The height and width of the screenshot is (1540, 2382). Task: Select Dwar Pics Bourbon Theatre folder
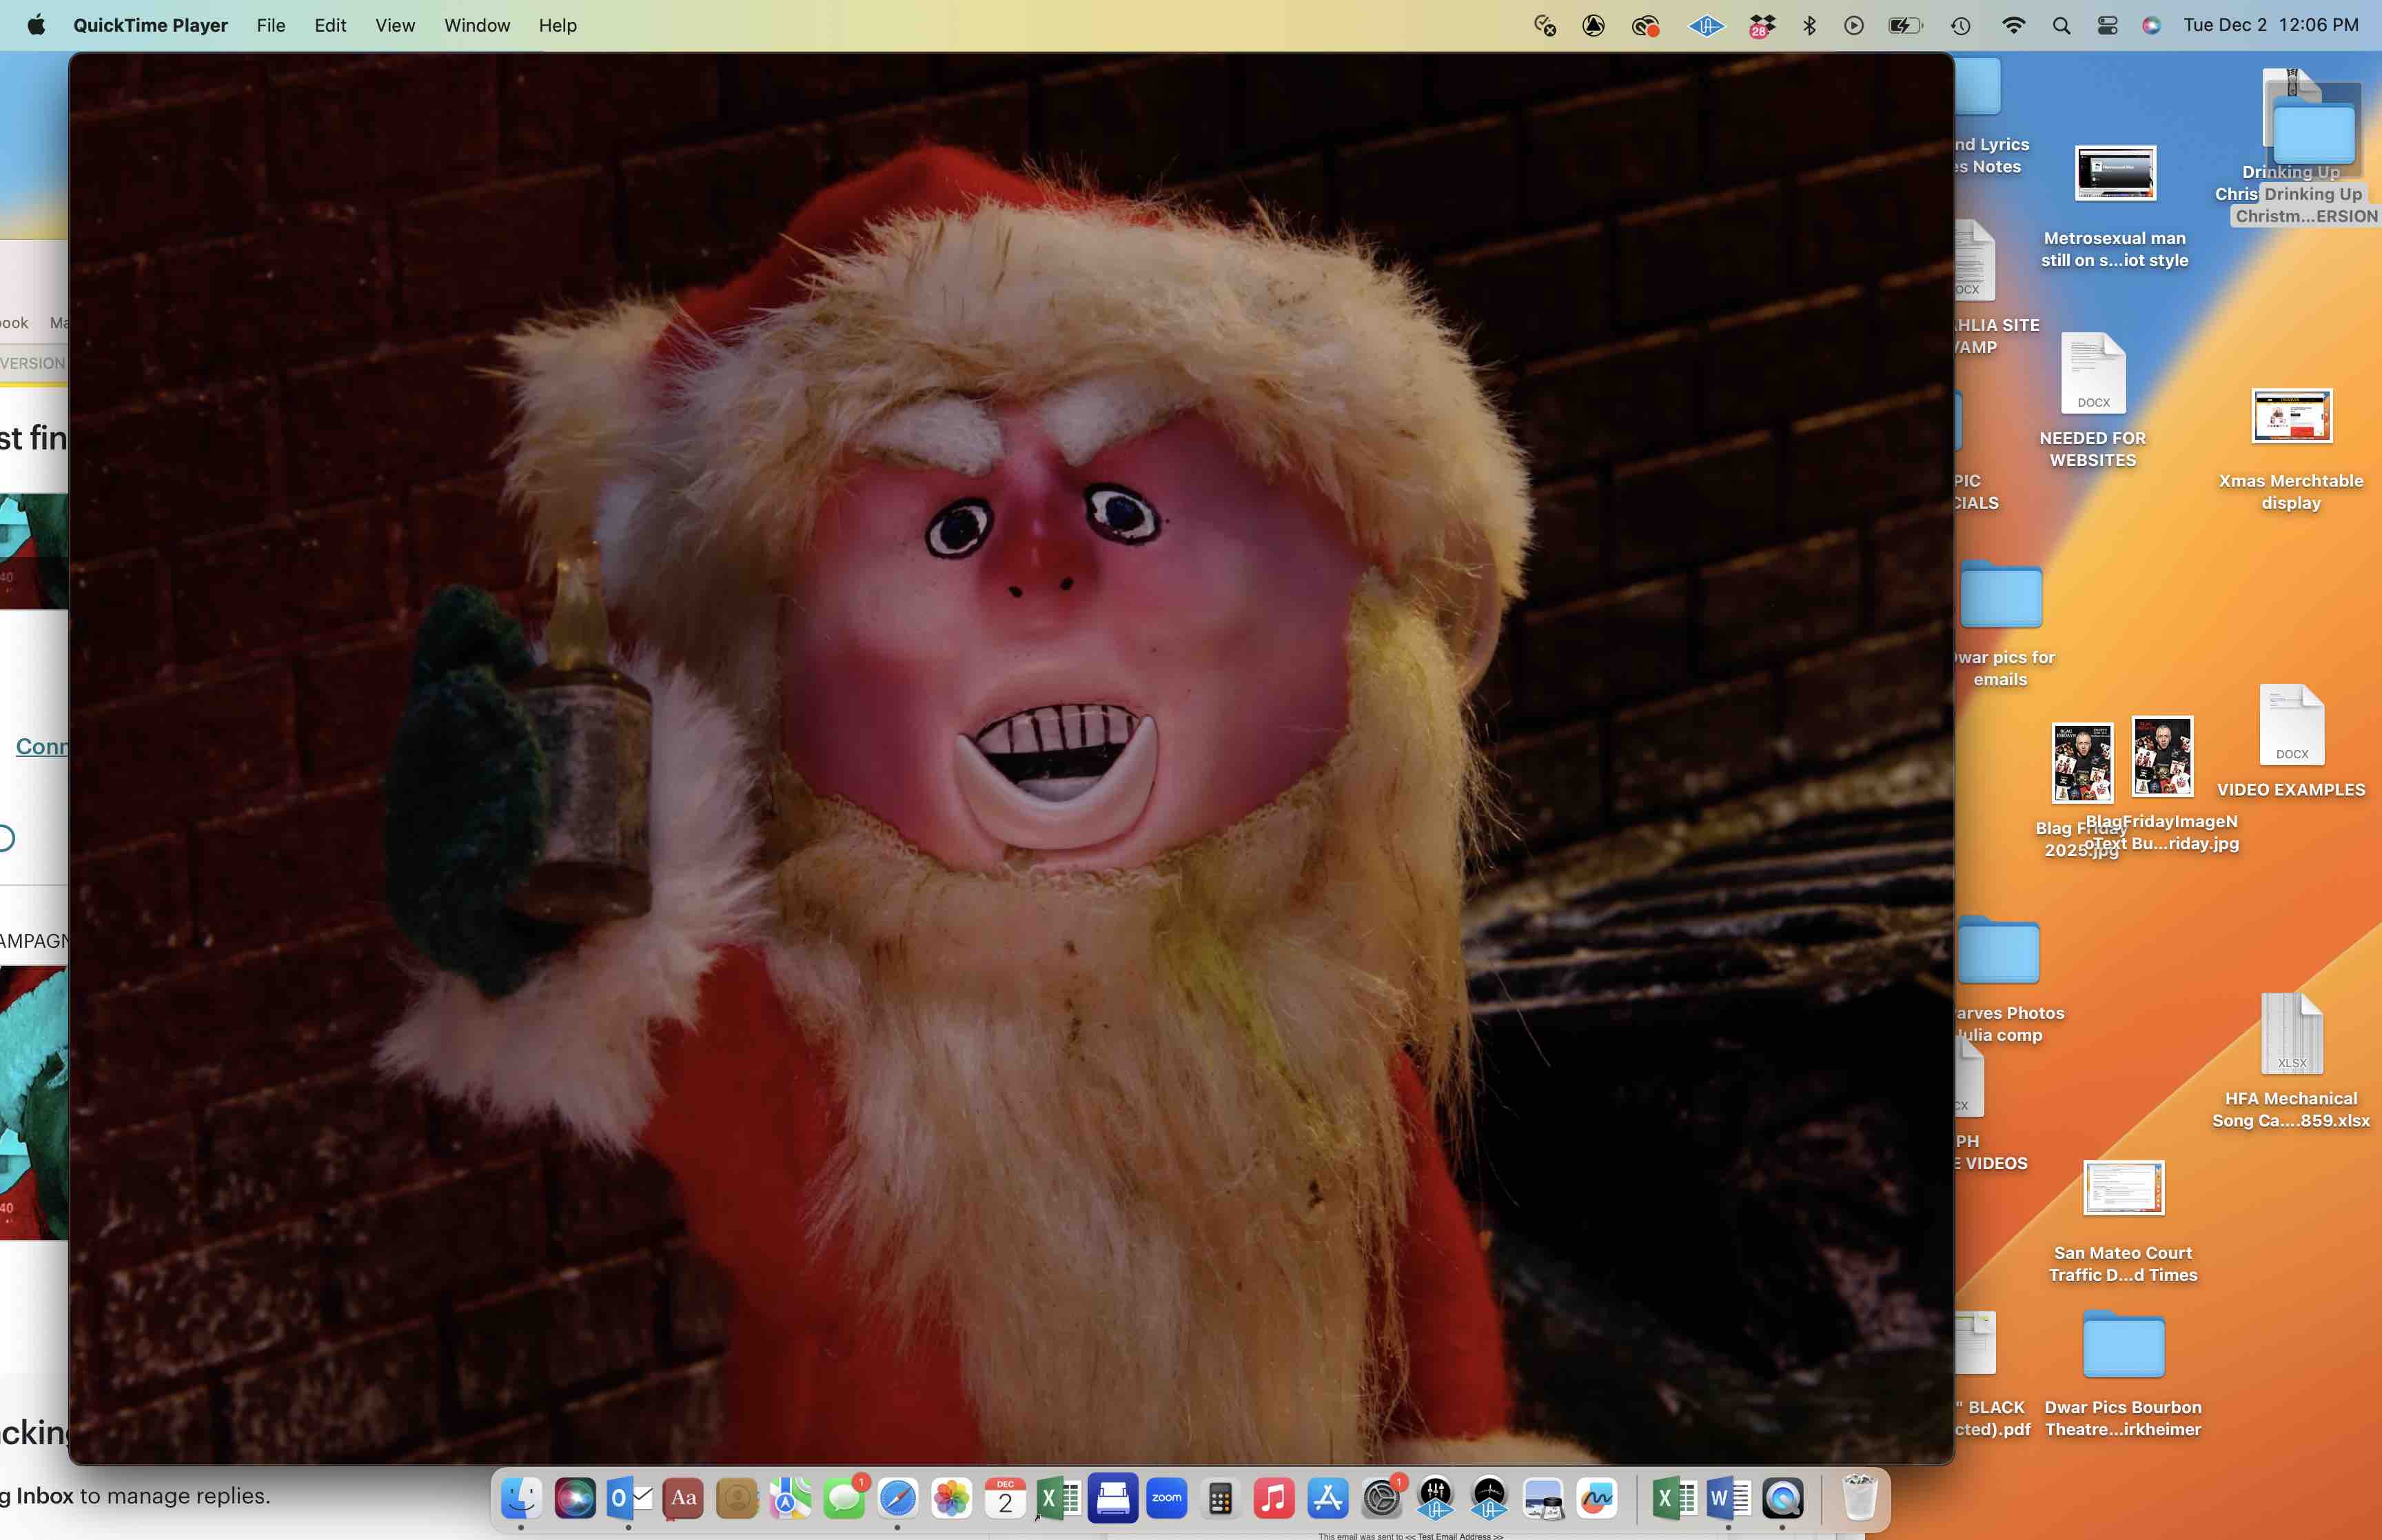(x=2123, y=1346)
